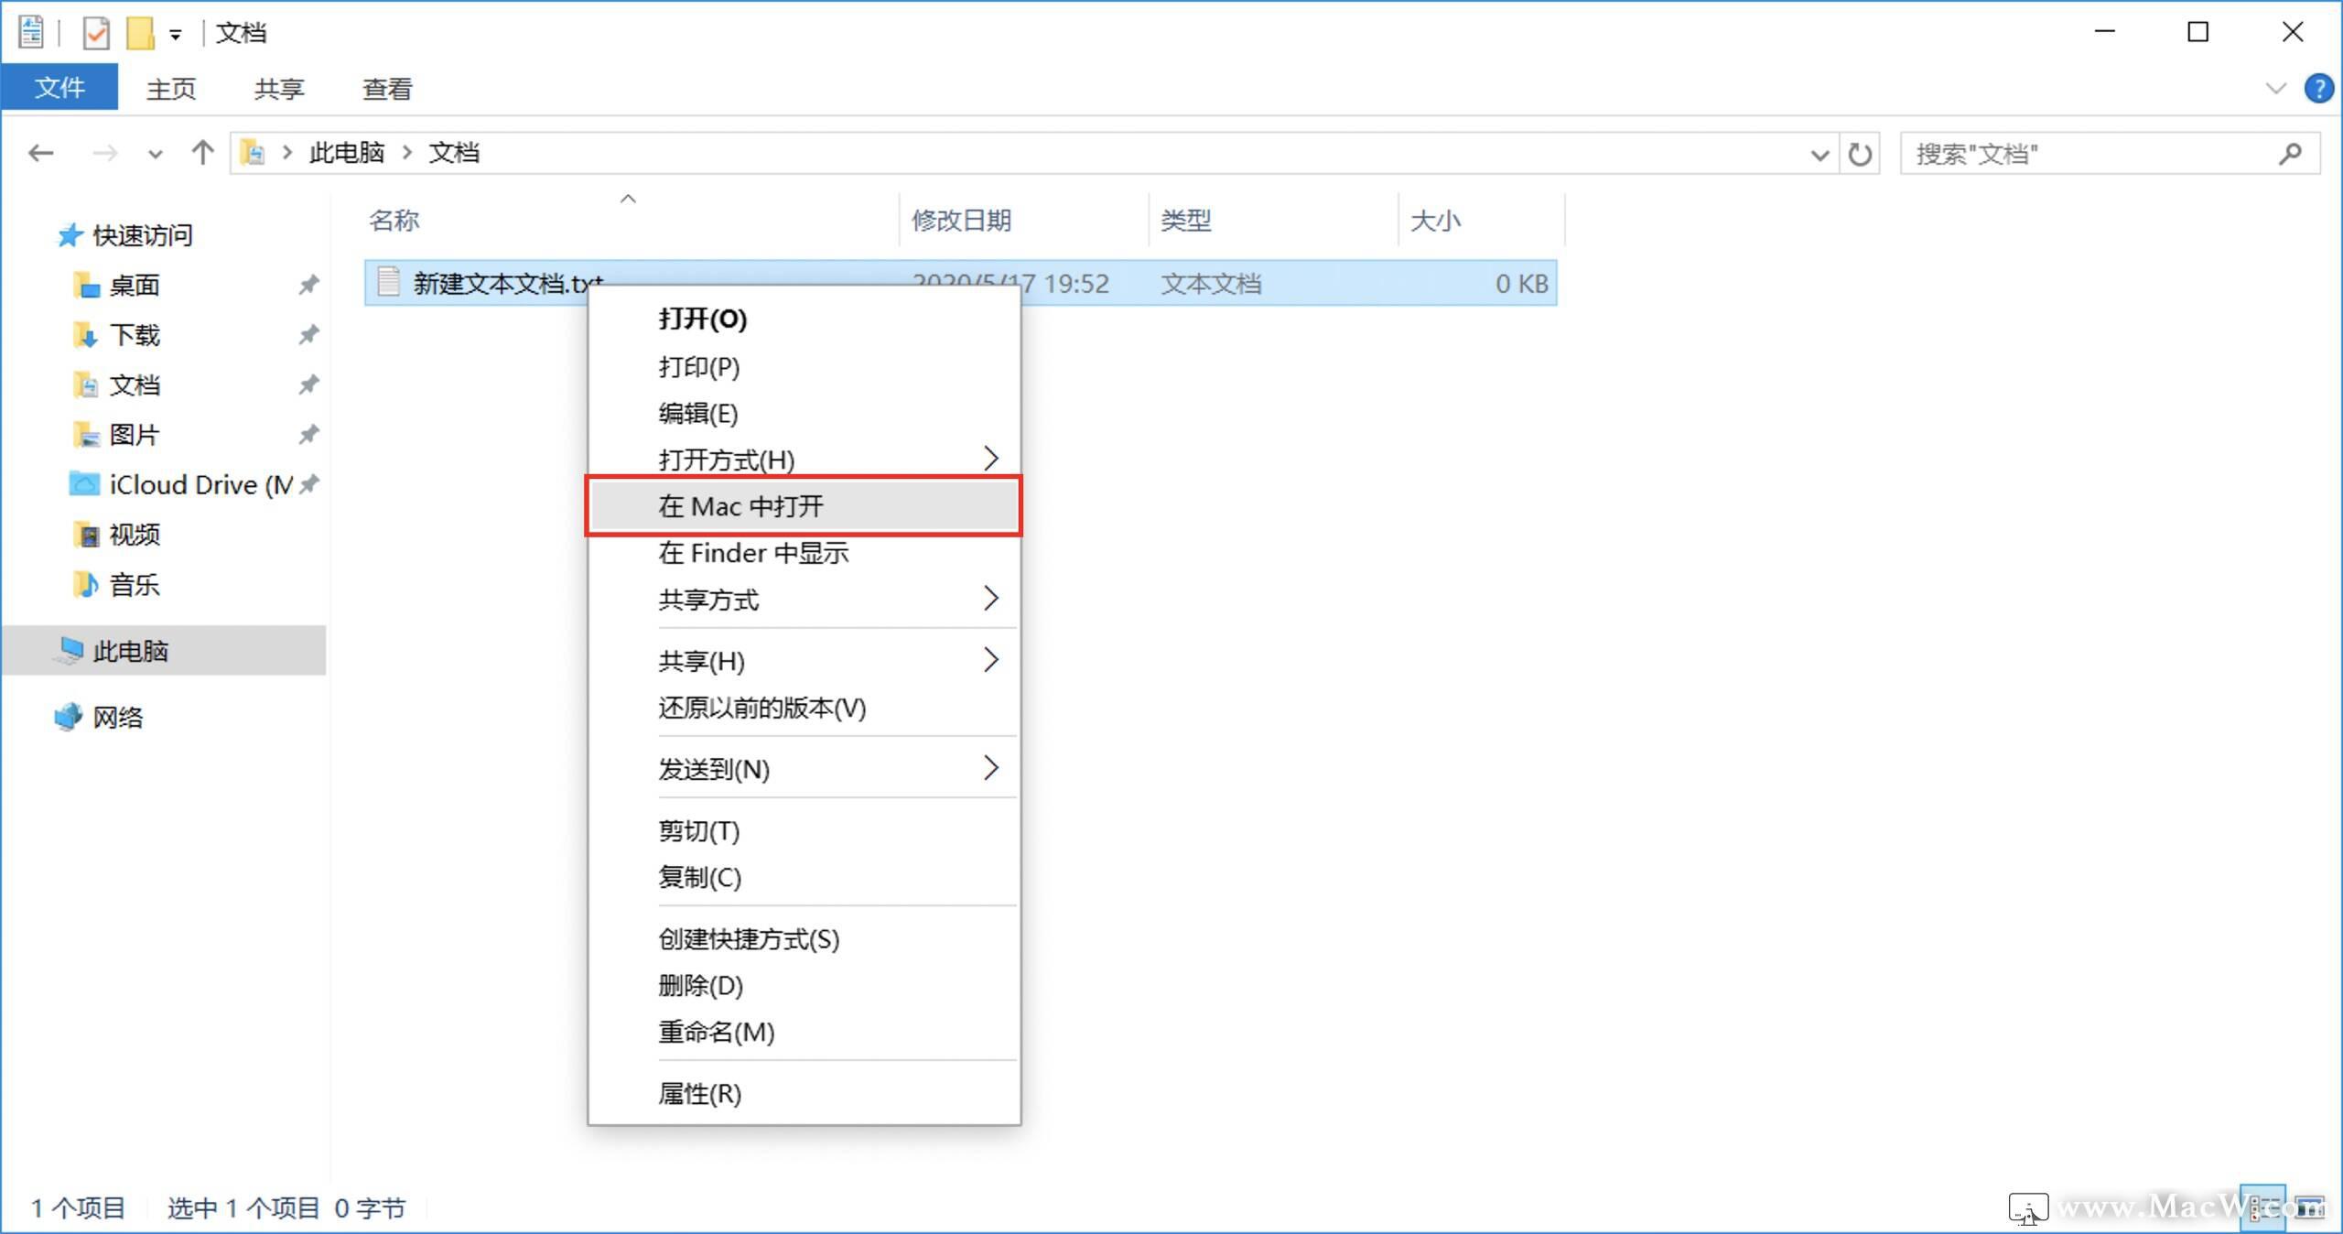Open iCloud Drive in sidebar
Viewport: 2343px width, 1234px height.
point(183,484)
